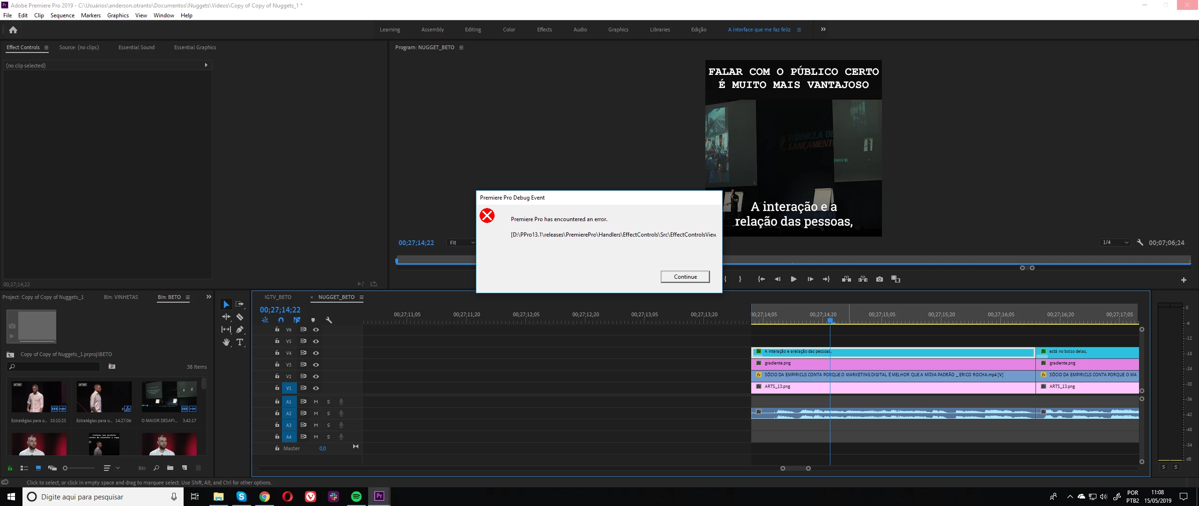
Task: Select the Razor tool
Action: click(x=240, y=317)
